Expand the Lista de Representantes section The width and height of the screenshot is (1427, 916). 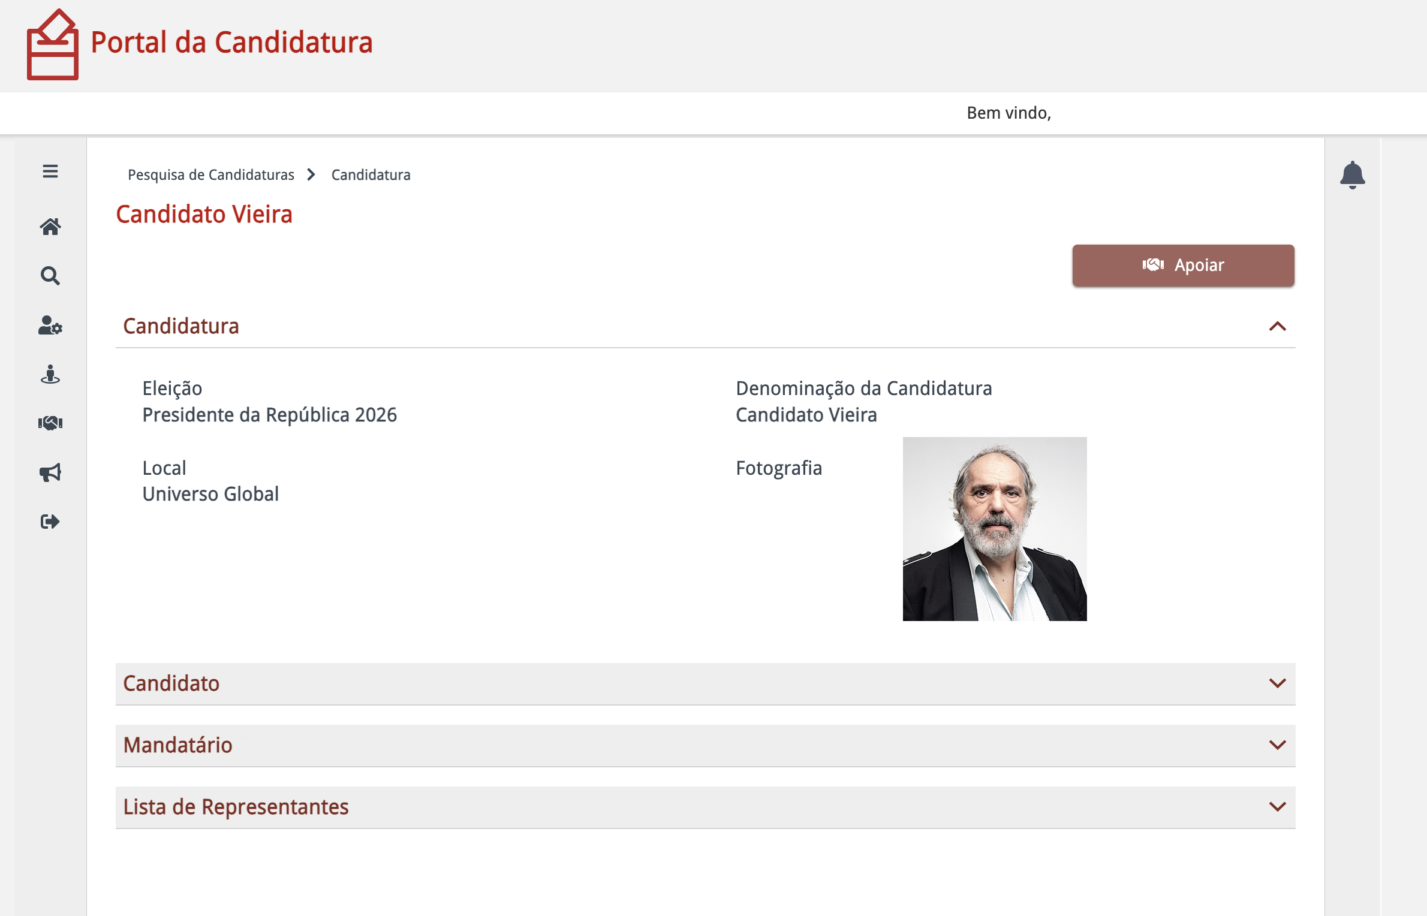pyautogui.click(x=705, y=807)
